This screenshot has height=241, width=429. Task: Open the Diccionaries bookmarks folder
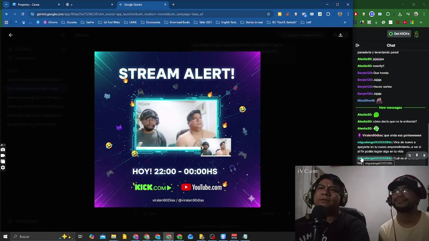click(x=150, y=22)
